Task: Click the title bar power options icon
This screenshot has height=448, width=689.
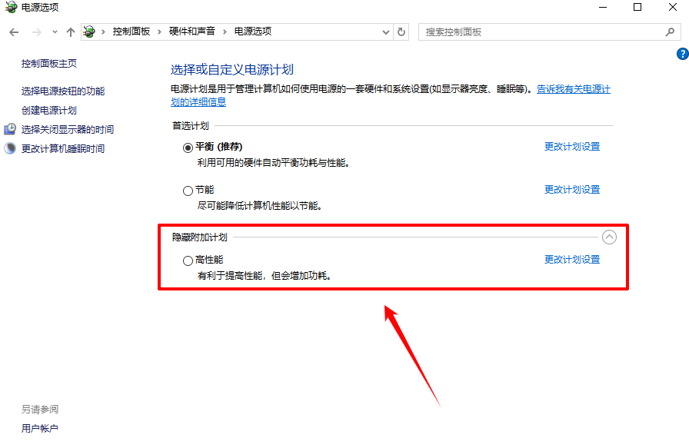Action: coord(11,7)
